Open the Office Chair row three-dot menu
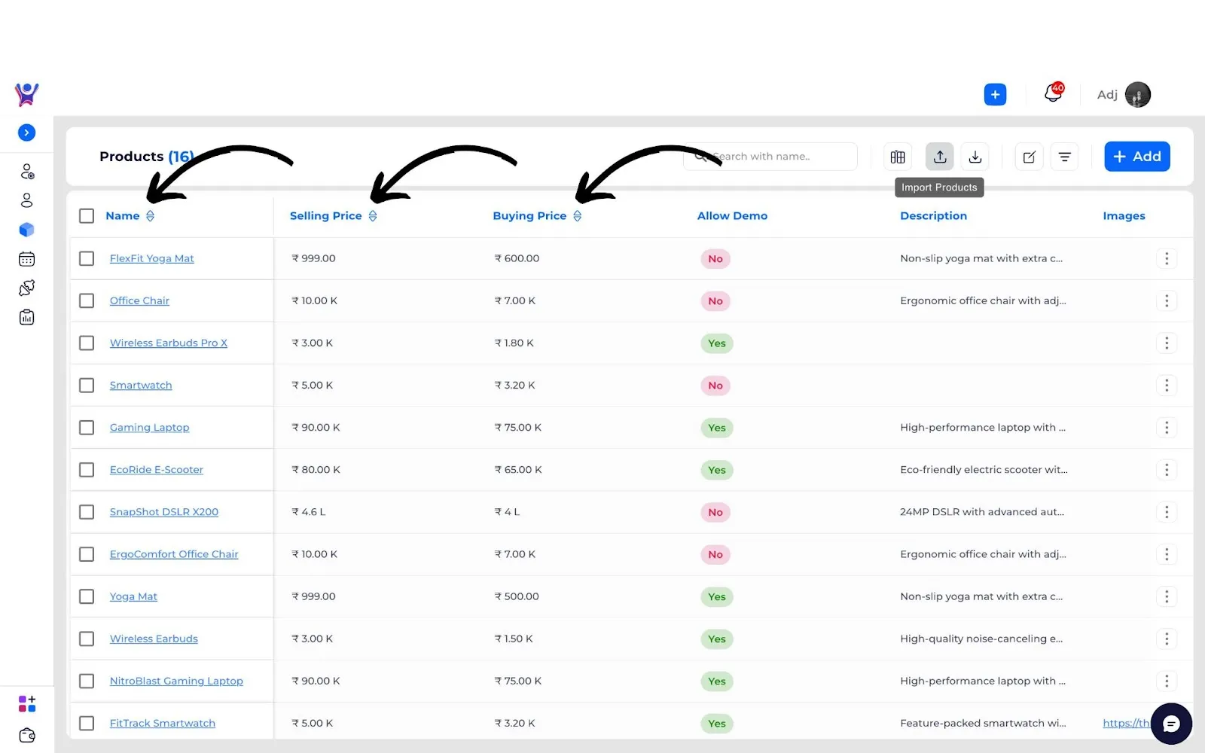Viewport: 1205px width, 753px height. coord(1167,300)
